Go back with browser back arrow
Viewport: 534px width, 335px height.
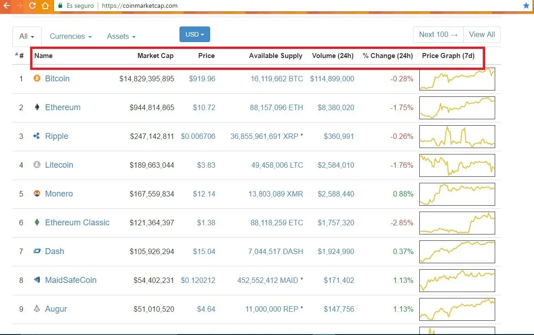[7, 5]
